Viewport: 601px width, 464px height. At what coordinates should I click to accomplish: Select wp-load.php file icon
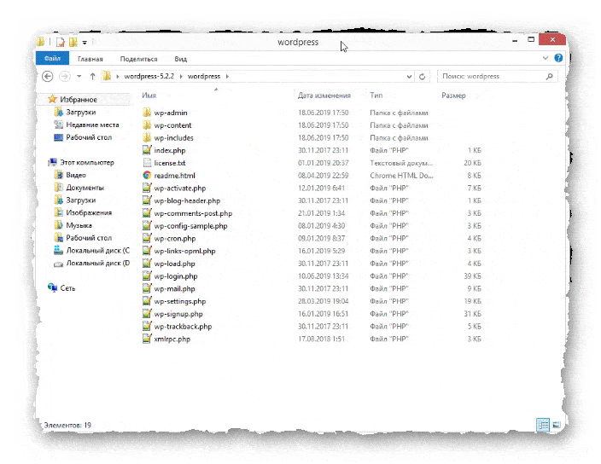(147, 264)
